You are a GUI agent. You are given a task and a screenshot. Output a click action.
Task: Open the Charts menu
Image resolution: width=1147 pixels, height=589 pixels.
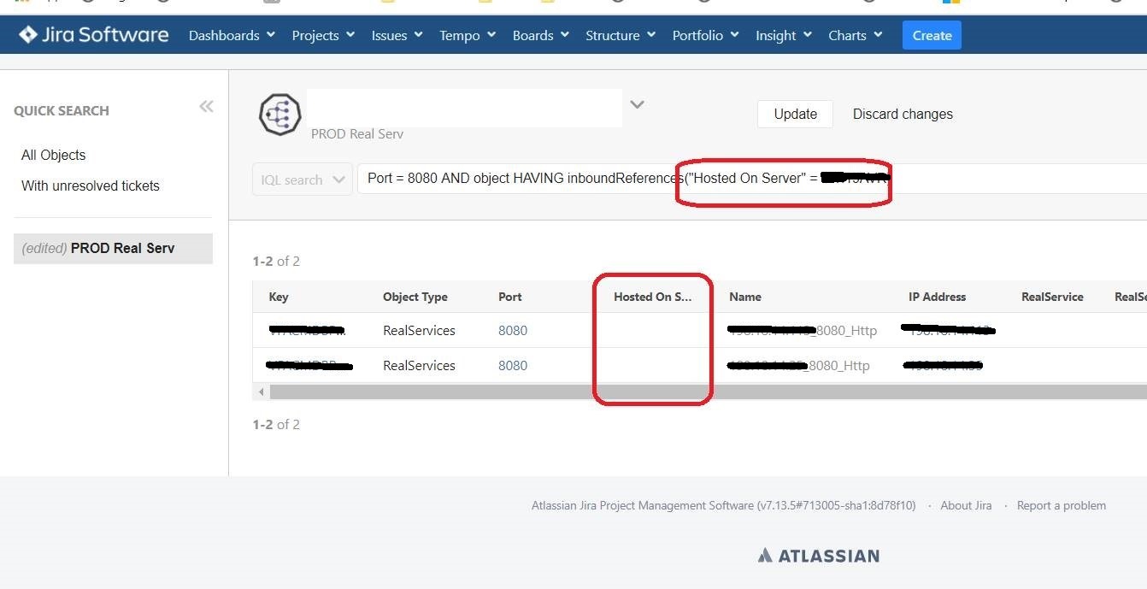point(856,35)
